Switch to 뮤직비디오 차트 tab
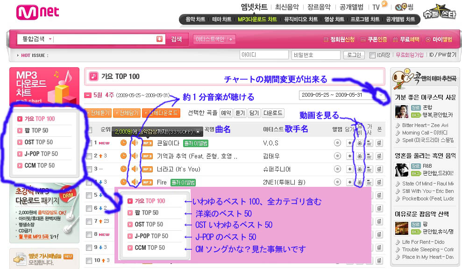Screen dimensions: 462x269 click(x=301, y=20)
